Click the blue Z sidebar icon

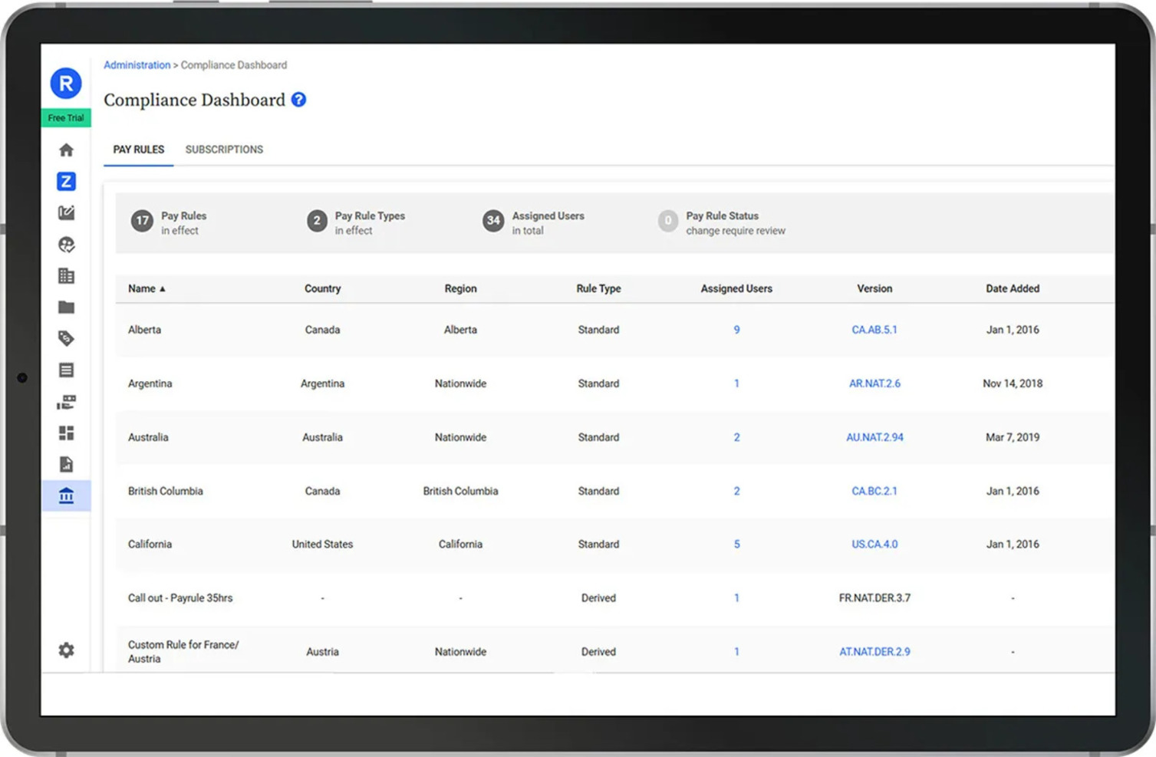pos(66,182)
